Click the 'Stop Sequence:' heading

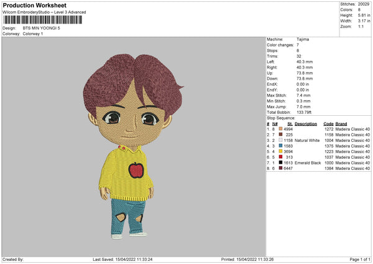[x=281, y=118]
